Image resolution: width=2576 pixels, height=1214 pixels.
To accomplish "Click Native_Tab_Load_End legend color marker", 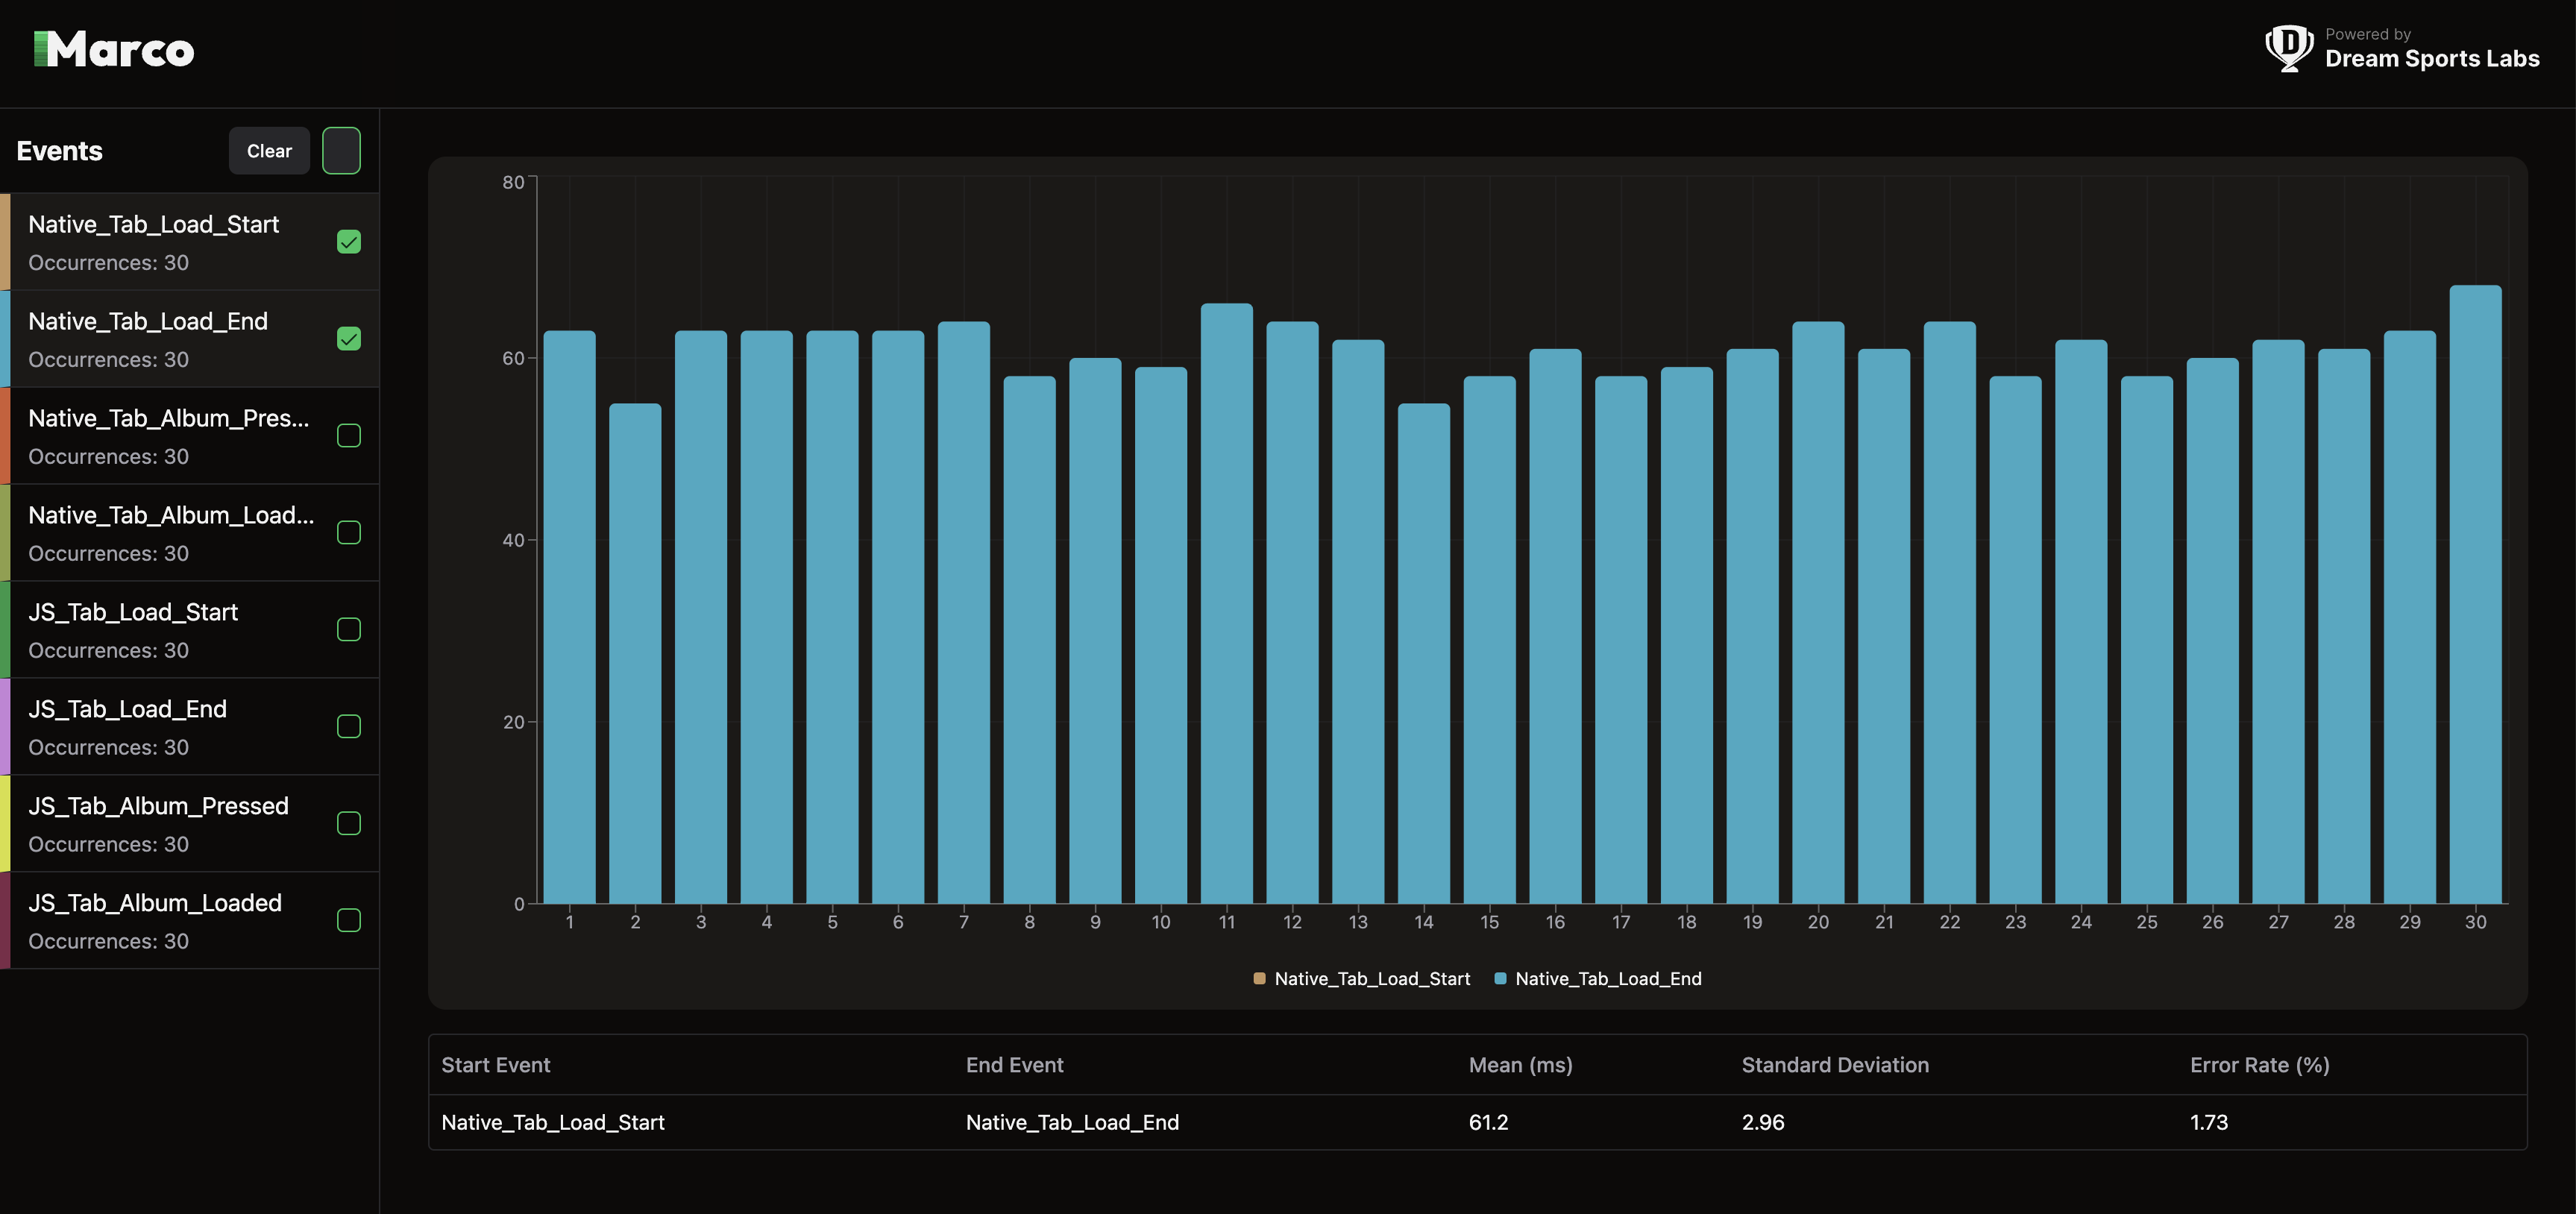I will coord(1500,979).
